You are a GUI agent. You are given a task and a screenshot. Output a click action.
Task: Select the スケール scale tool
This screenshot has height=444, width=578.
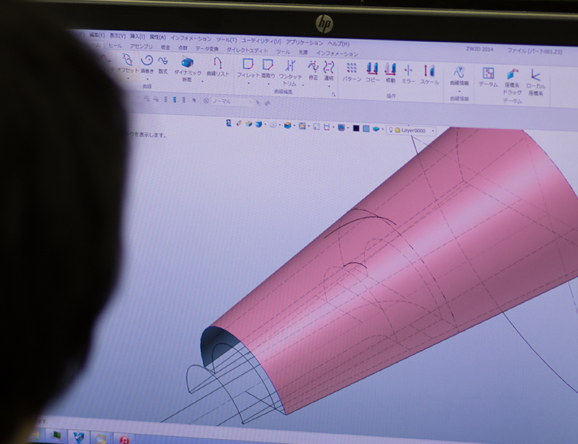coord(429,75)
